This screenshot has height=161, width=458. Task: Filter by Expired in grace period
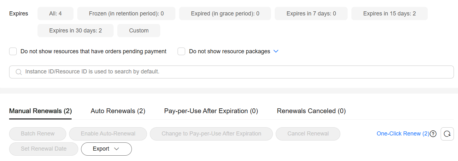(225, 14)
